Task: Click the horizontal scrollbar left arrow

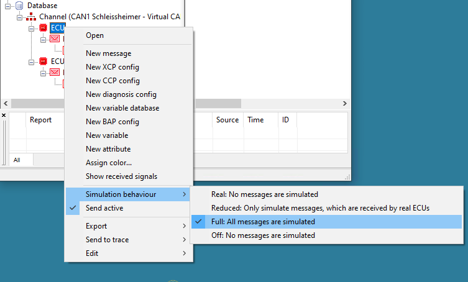Action: 6,104
